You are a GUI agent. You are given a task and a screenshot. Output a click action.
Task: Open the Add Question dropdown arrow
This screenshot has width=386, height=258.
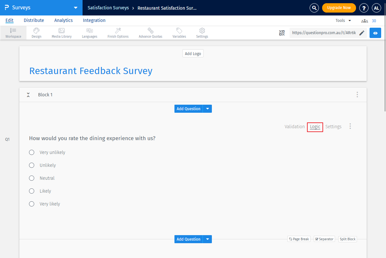coord(207,109)
